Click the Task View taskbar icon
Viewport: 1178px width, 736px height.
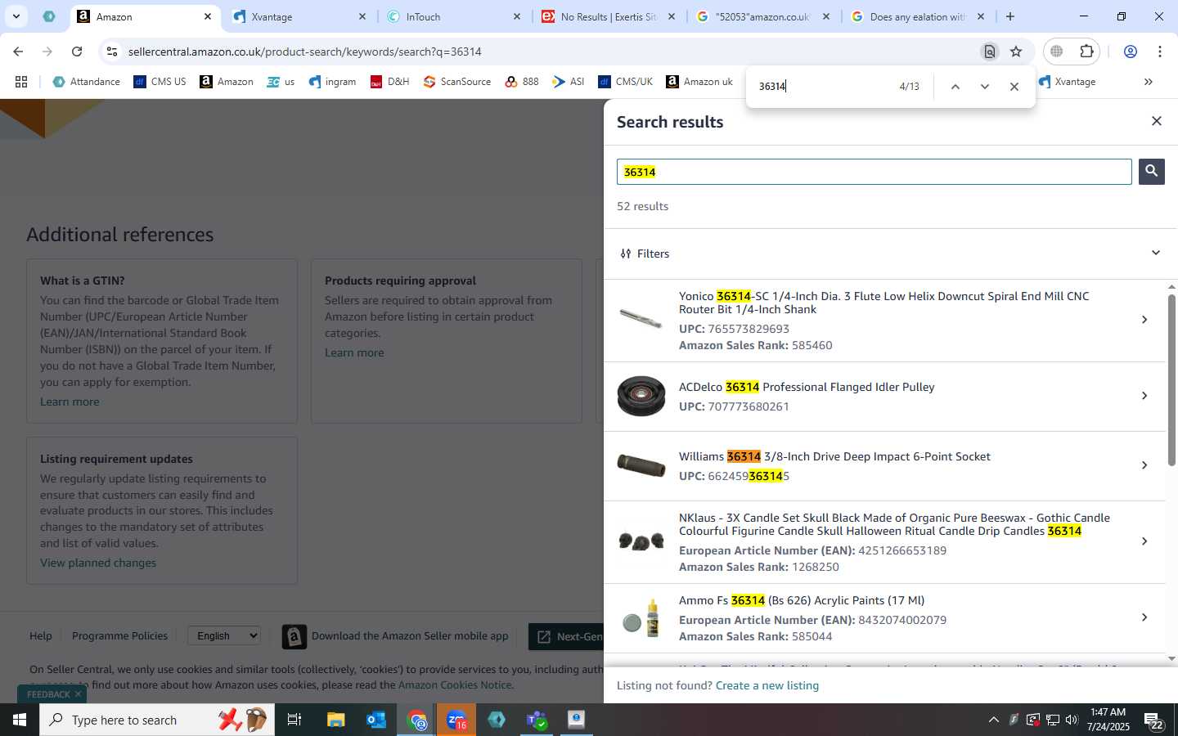pos(294,720)
